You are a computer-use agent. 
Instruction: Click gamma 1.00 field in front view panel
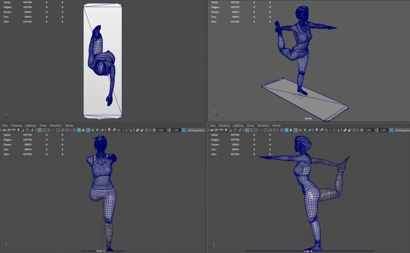click(176, 130)
